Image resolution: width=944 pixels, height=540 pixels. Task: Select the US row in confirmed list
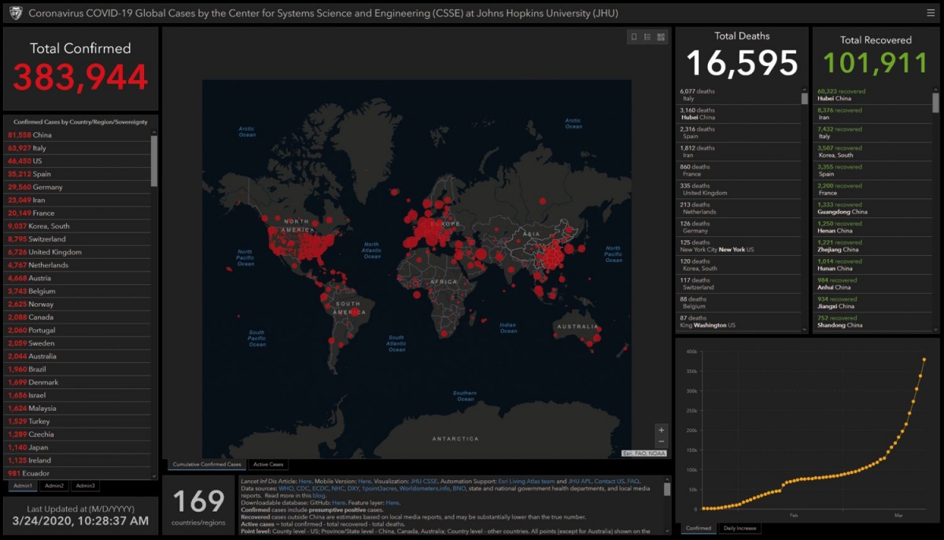click(x=76, y=161)
